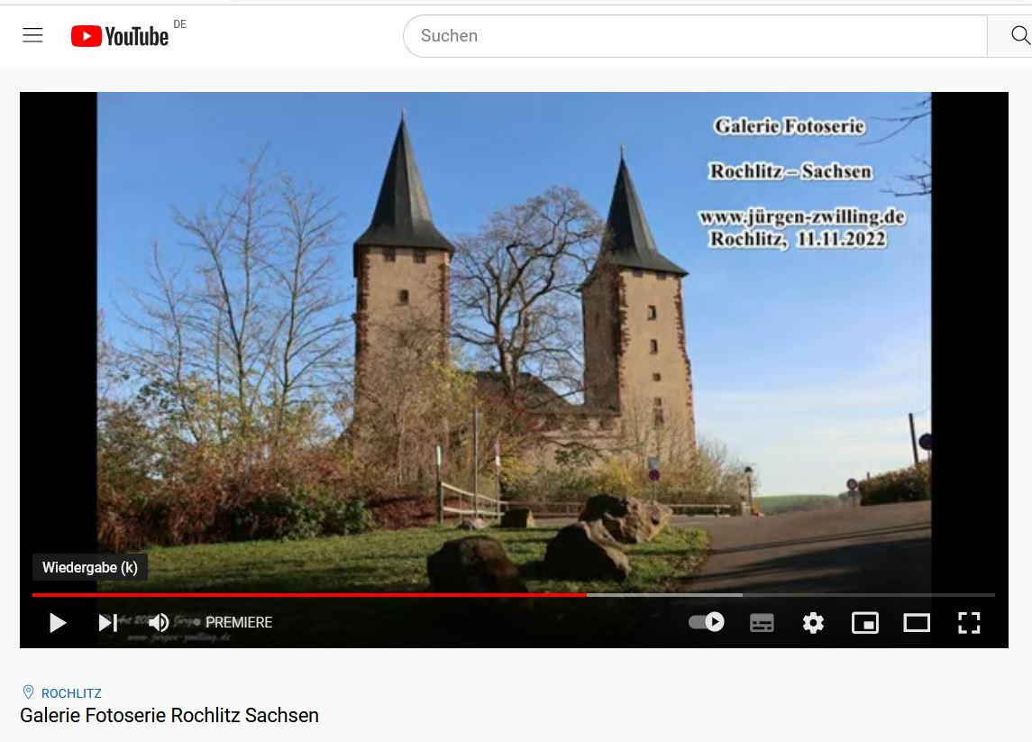Enter fullscreen mode
The height and width of the screenshot is (742, 1032).
969,623
